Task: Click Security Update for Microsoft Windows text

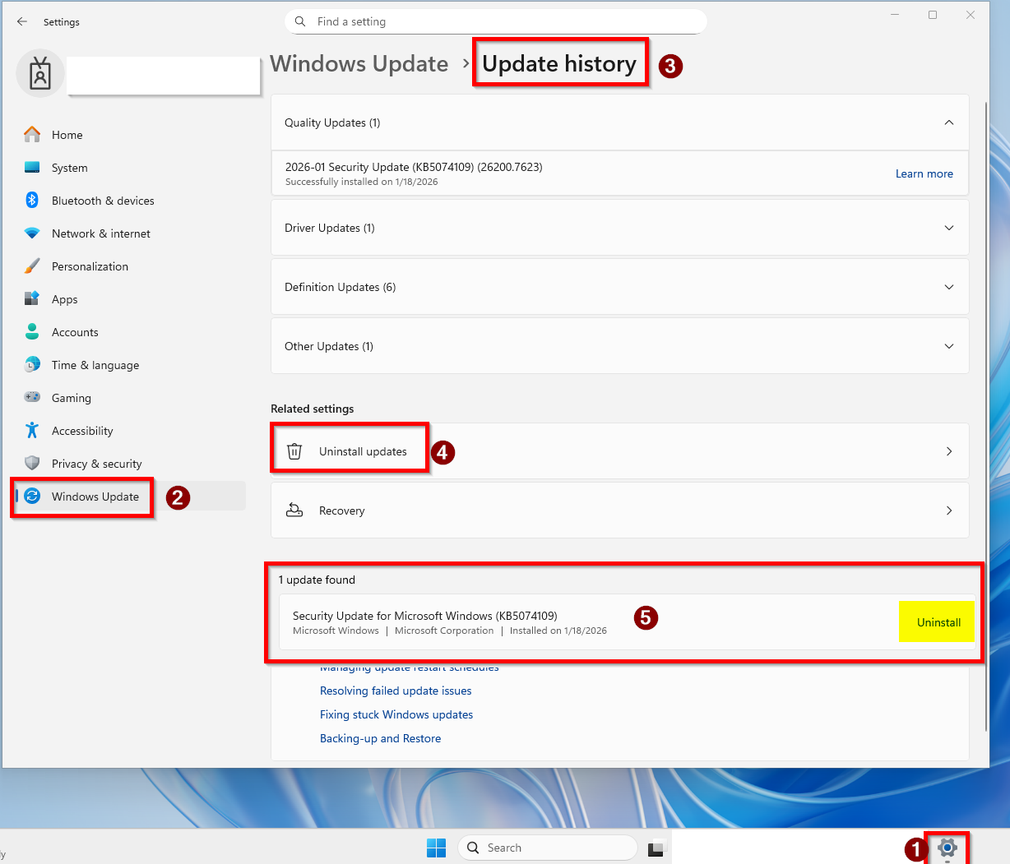Action: tap(425, 616)
